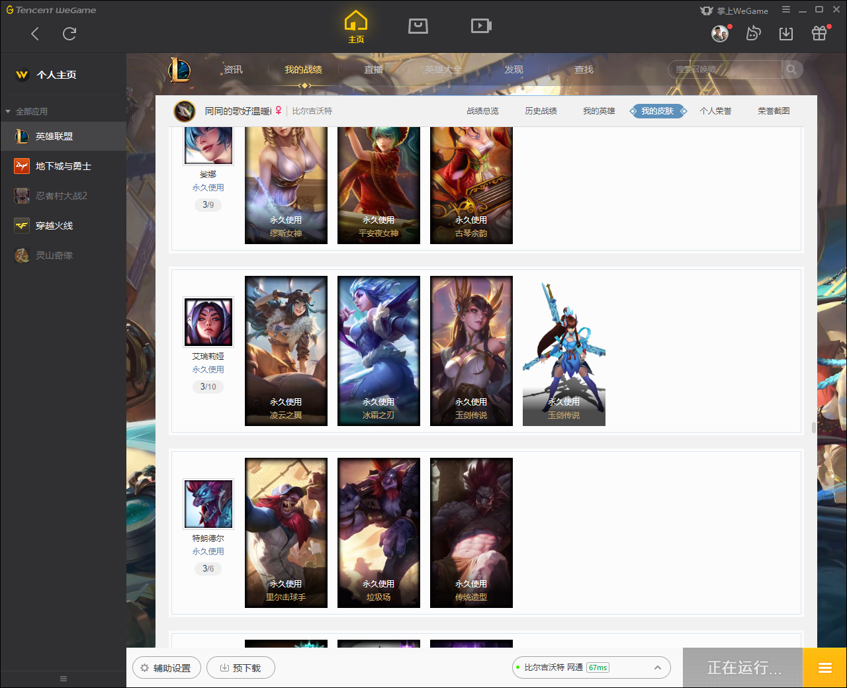Open the gift box icon
Viewport: 847px width, 688px height.
coord(819,33)
